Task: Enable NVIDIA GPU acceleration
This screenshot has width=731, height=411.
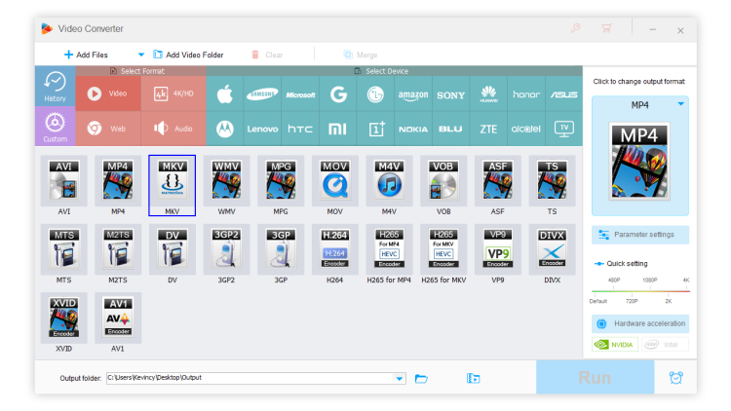Action: pos(615,344)
